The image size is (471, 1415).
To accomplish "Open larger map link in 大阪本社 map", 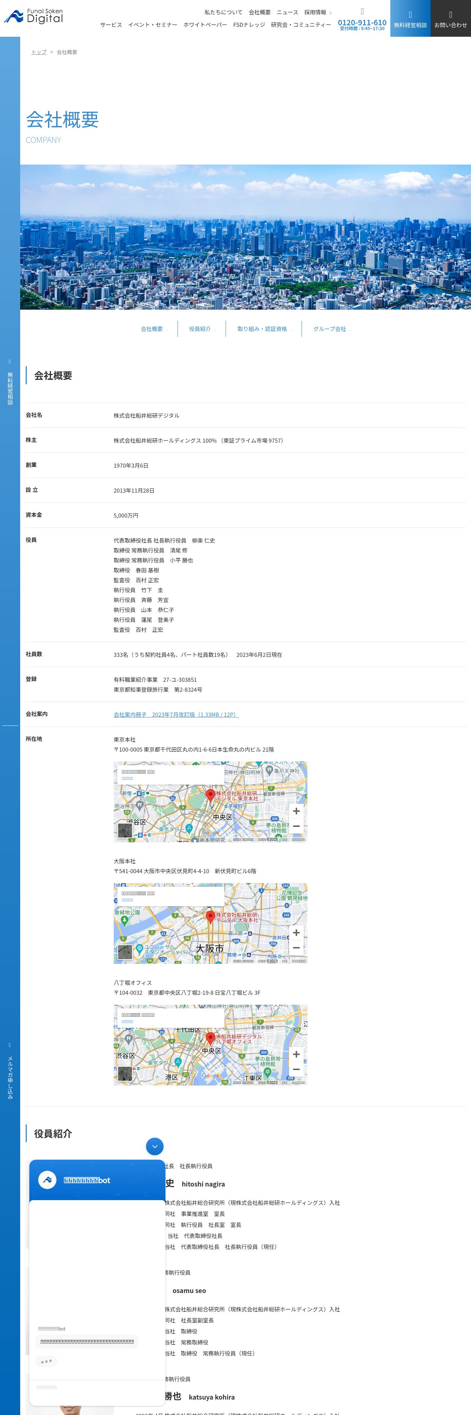I will pyautogui.click(x=127, y=900).
